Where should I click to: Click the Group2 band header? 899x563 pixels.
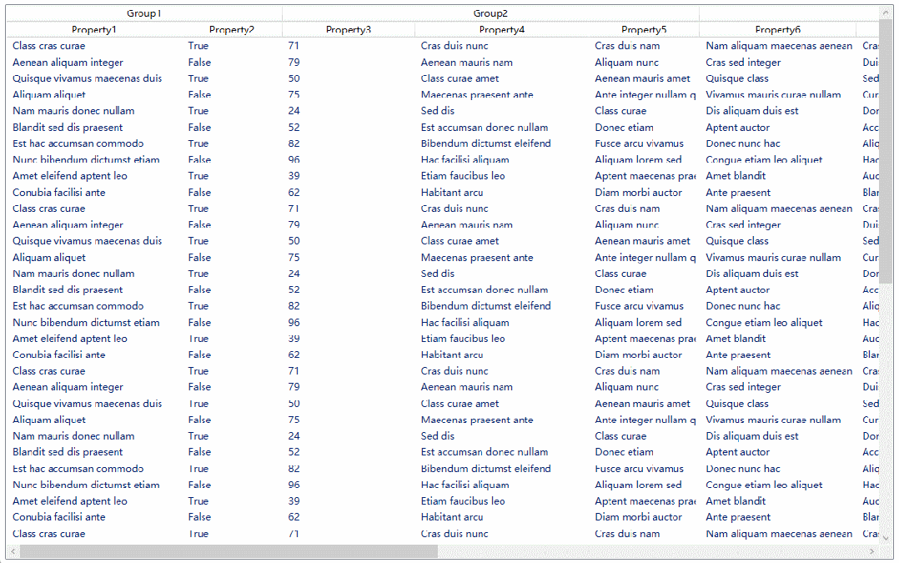pos(490,13)
